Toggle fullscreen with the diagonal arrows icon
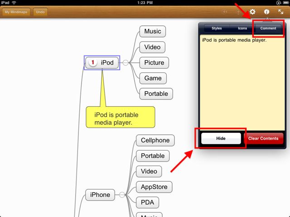Viewport: 290px width, 217px height. 281,12
